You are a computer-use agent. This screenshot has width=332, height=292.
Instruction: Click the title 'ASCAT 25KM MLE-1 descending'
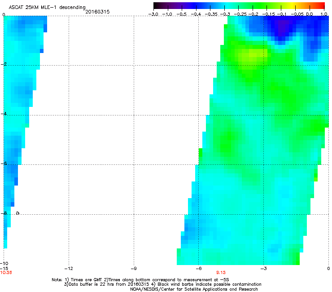click(x=47, y=8)
